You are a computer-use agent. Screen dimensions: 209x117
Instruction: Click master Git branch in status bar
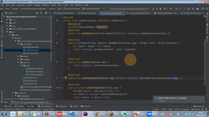pos(196,110)
